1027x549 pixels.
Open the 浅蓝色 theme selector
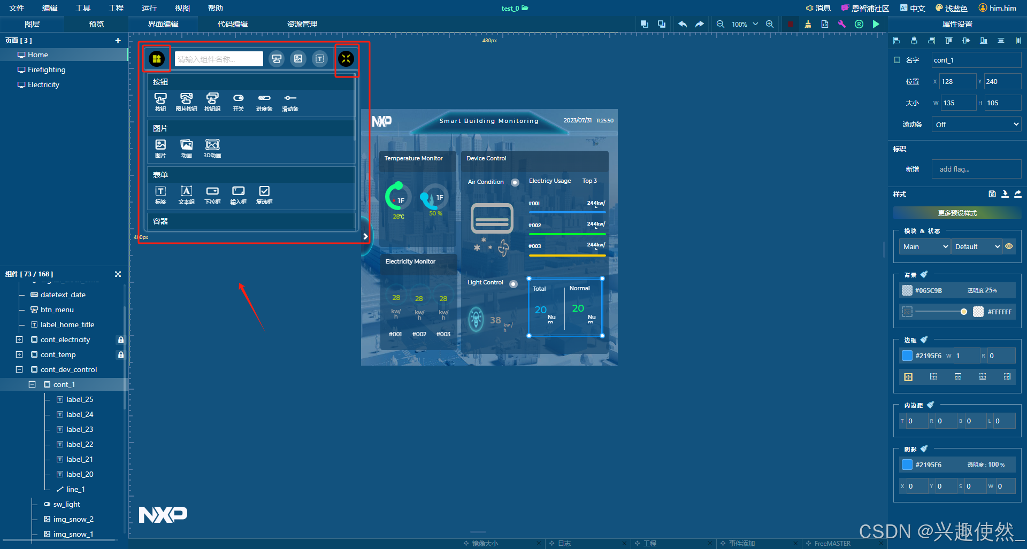click(x=951, y=8)
